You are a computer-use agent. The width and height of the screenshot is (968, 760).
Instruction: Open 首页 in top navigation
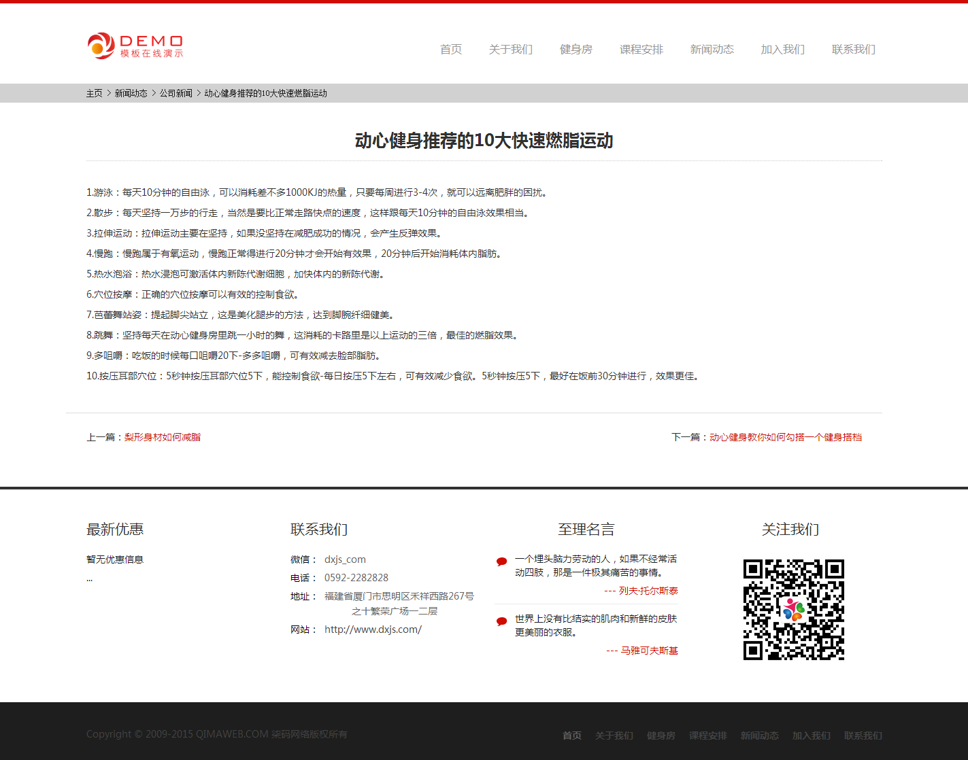[450, 50]
